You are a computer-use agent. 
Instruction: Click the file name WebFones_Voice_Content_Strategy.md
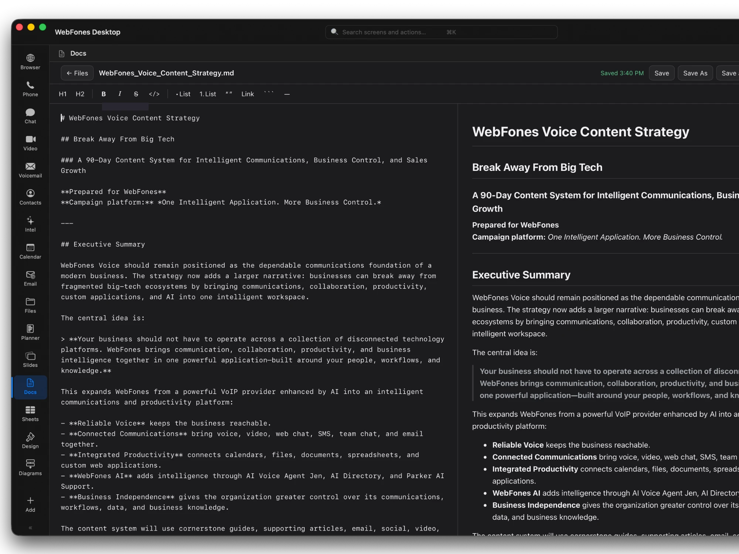166,73
